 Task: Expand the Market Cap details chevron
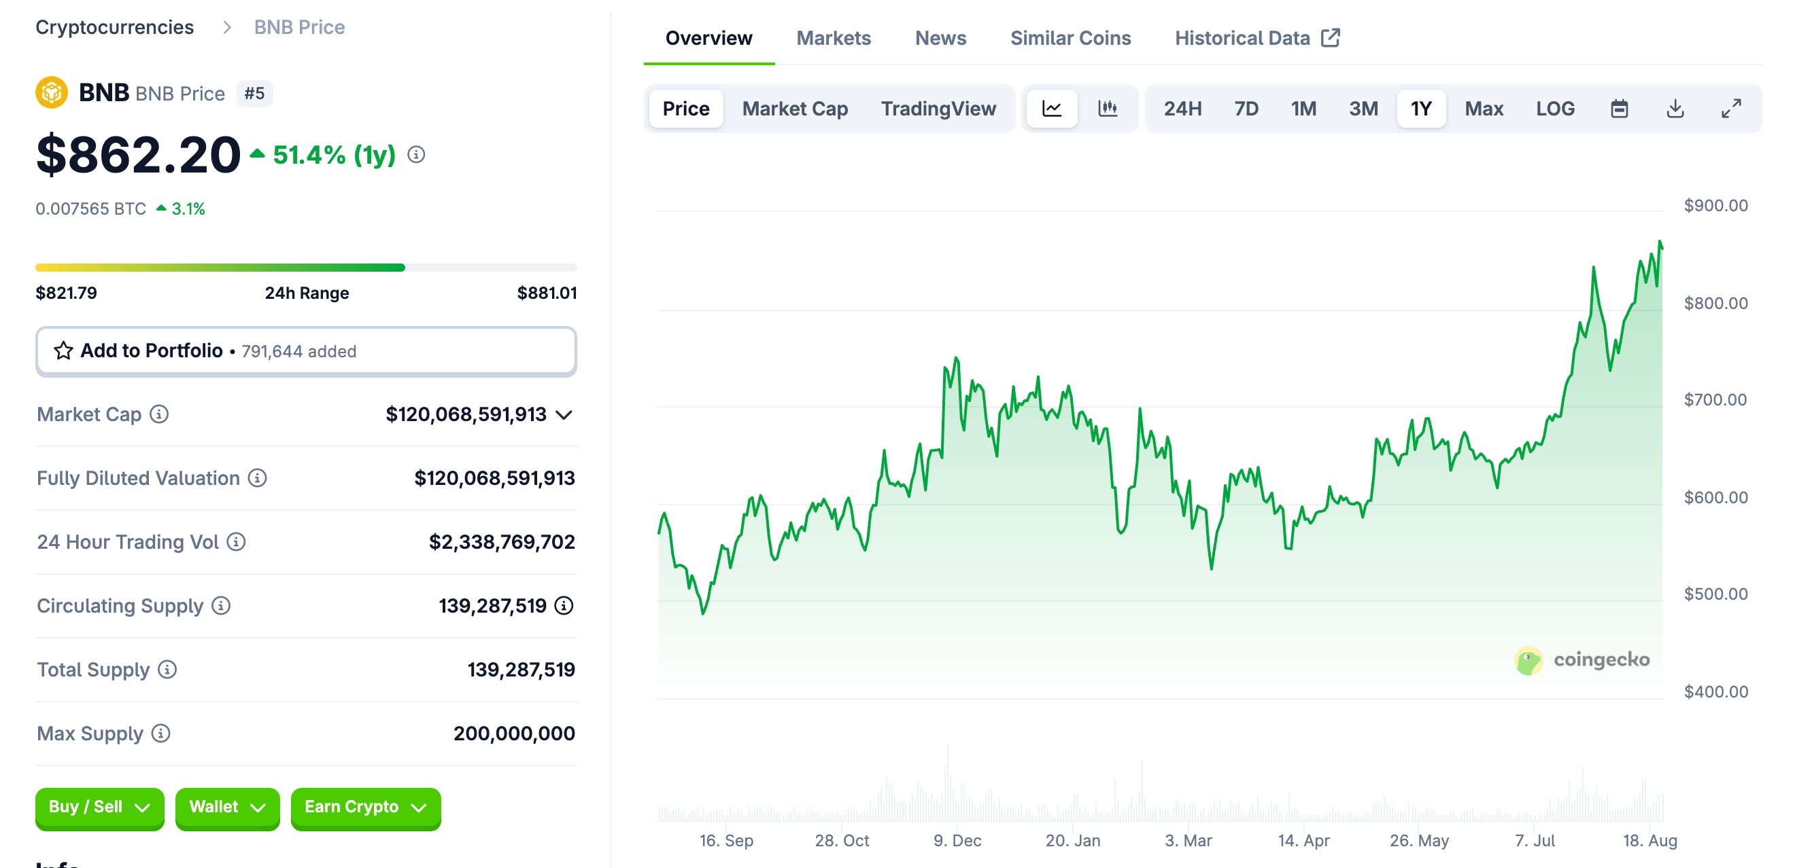pyautogui.click(x=564, y=414)
